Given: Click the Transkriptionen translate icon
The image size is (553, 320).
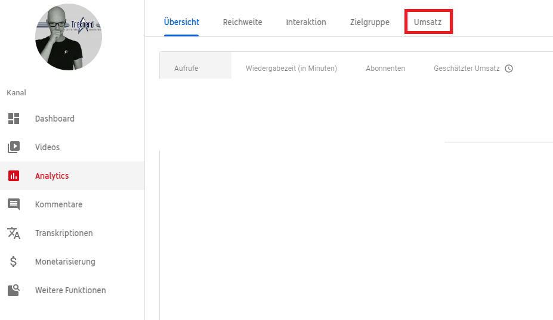Looking at the screenshot, I should tap(14, 233).
